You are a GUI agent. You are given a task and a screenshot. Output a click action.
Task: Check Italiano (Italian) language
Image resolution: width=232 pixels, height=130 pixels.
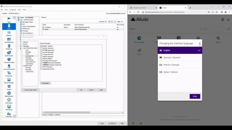pos(41,58)
